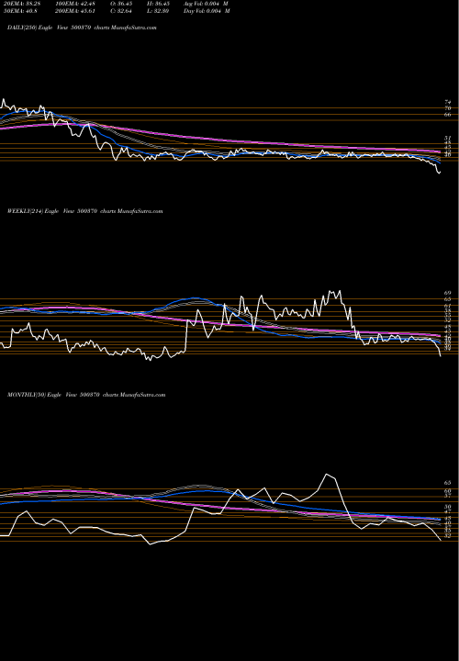Click the MONTHLY(30) chart title
459x661 pixels.
point(86,395)
